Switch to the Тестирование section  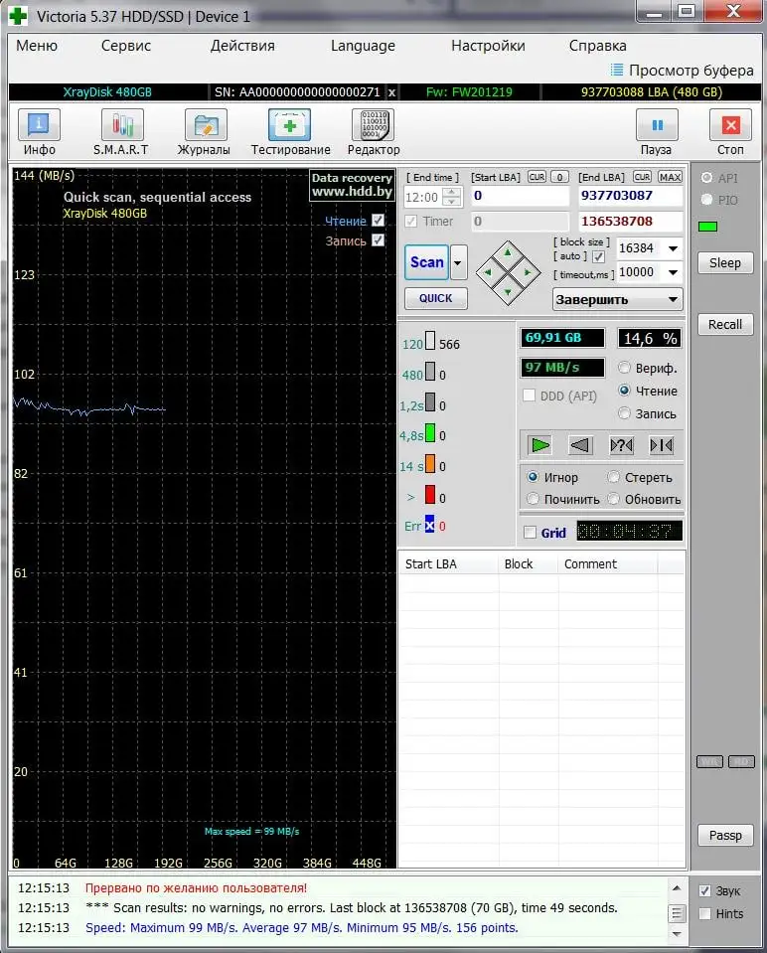pyautogui.click(x=290, y=132)
